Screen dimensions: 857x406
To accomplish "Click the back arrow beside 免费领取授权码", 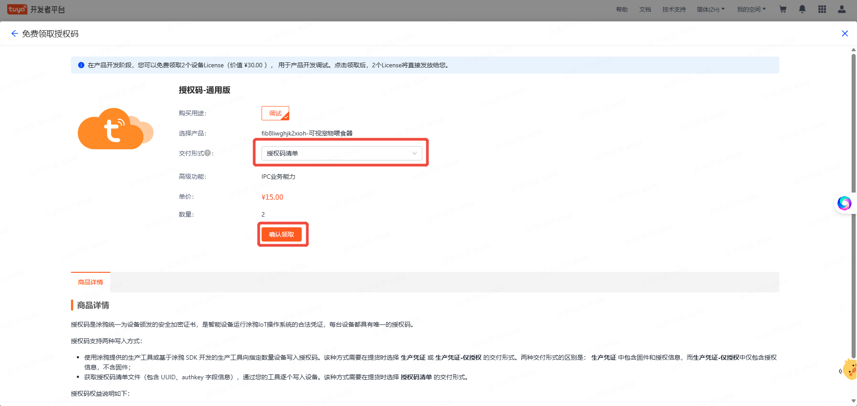I will [14, 34].
